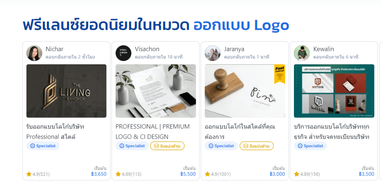View the wooden stamp handmade logo image

pos(245,91)
